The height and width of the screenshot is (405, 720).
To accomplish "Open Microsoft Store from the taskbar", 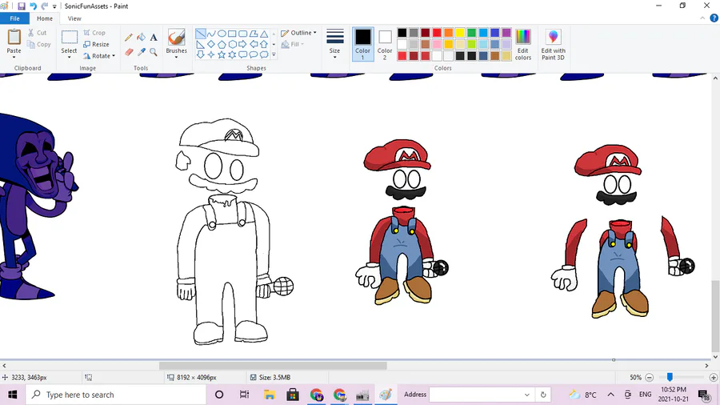I will coord(293,395).
